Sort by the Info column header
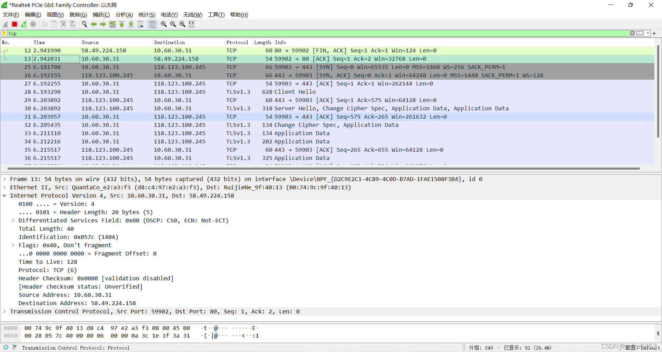Viewport: 662px width, 352px height. (464, 42)
